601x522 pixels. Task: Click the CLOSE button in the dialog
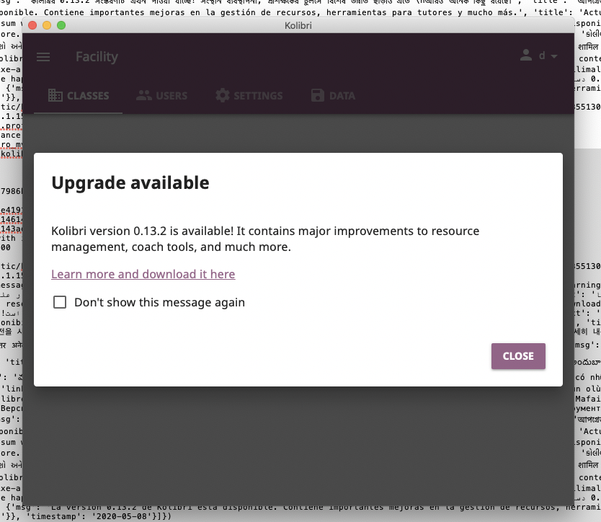coord(518,355)
